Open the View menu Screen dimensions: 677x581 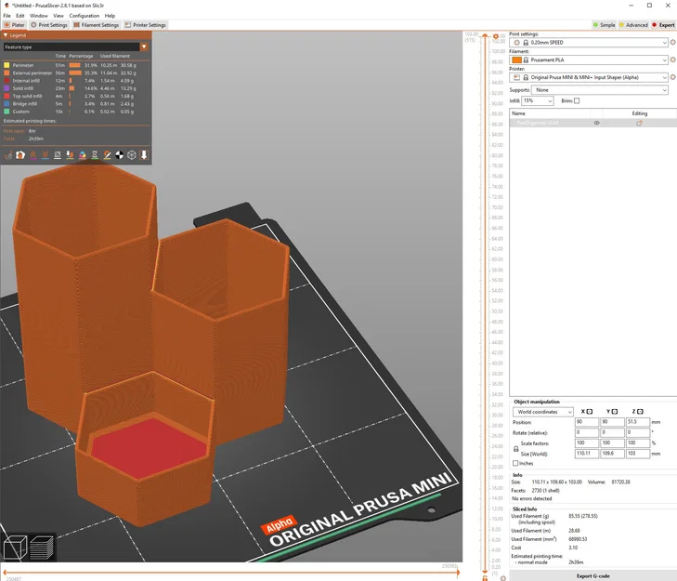(59, 16)
